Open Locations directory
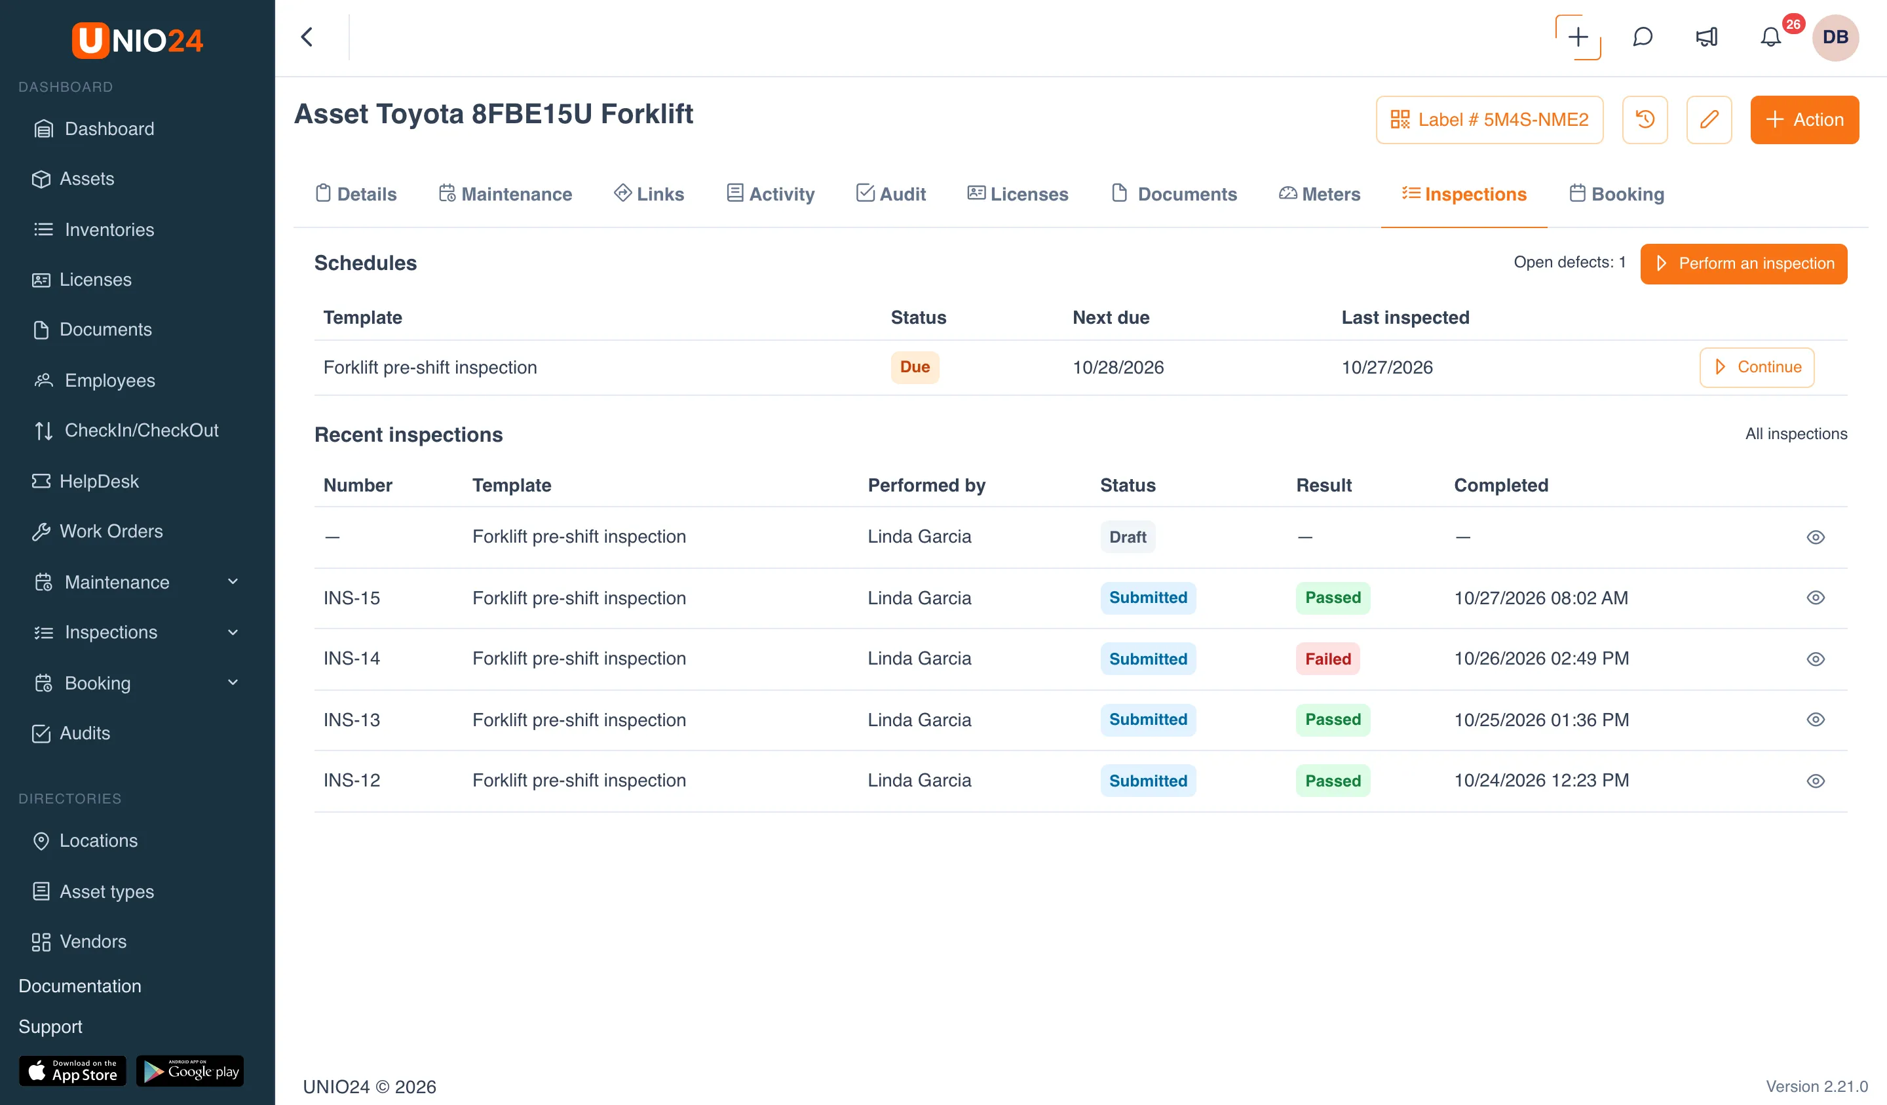1887x1105 pixels. tap(85, 841)
